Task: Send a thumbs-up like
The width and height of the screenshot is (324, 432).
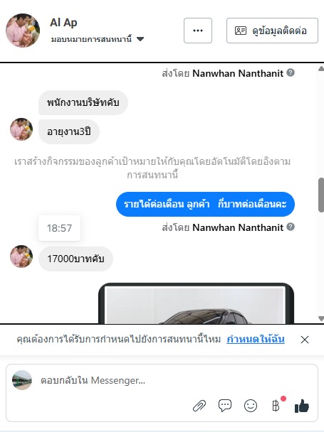Action: click(302, 406)
